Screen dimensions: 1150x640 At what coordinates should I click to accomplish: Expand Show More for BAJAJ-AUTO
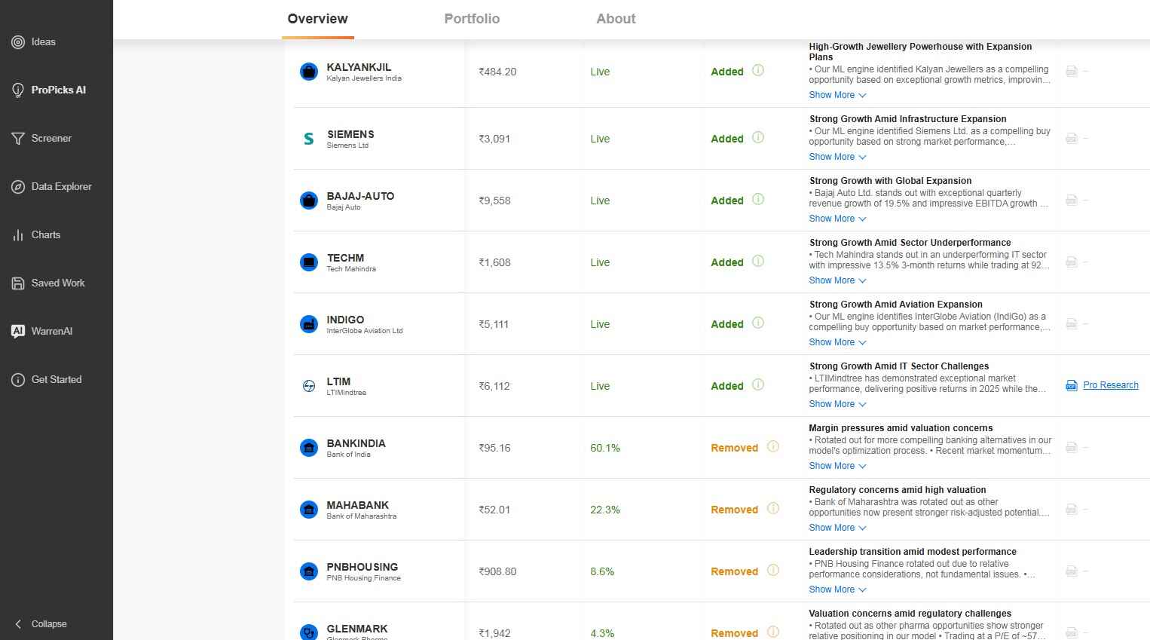[x=837, y=219]
